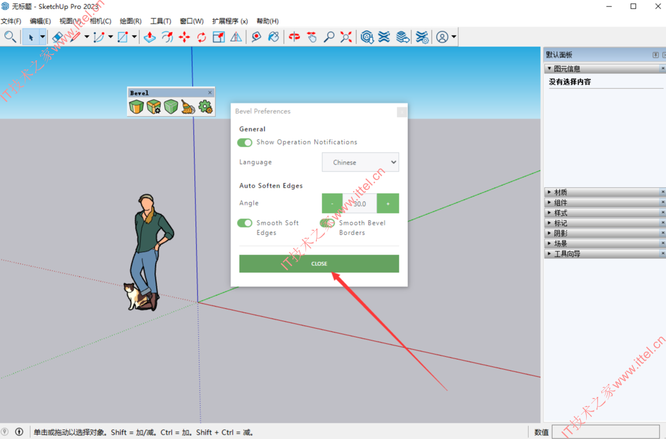666x439 pixels.
Task: Choose the Line pencil tool
Action: click(x=74, y=37)
